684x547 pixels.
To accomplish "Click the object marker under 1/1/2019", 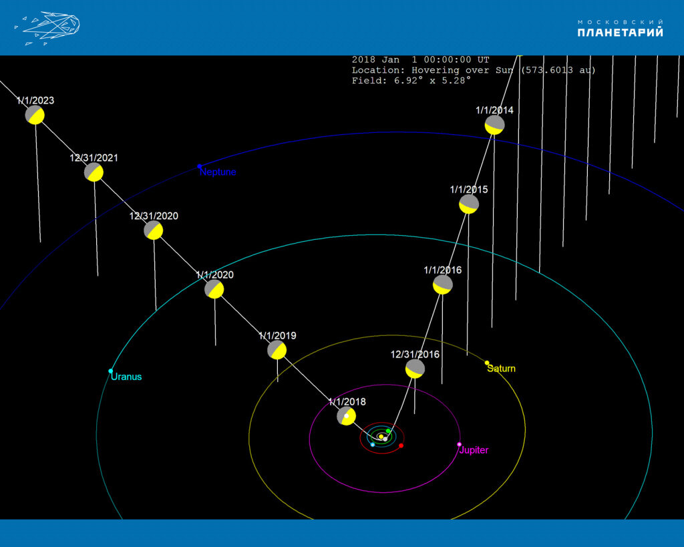I will point(277,350).
